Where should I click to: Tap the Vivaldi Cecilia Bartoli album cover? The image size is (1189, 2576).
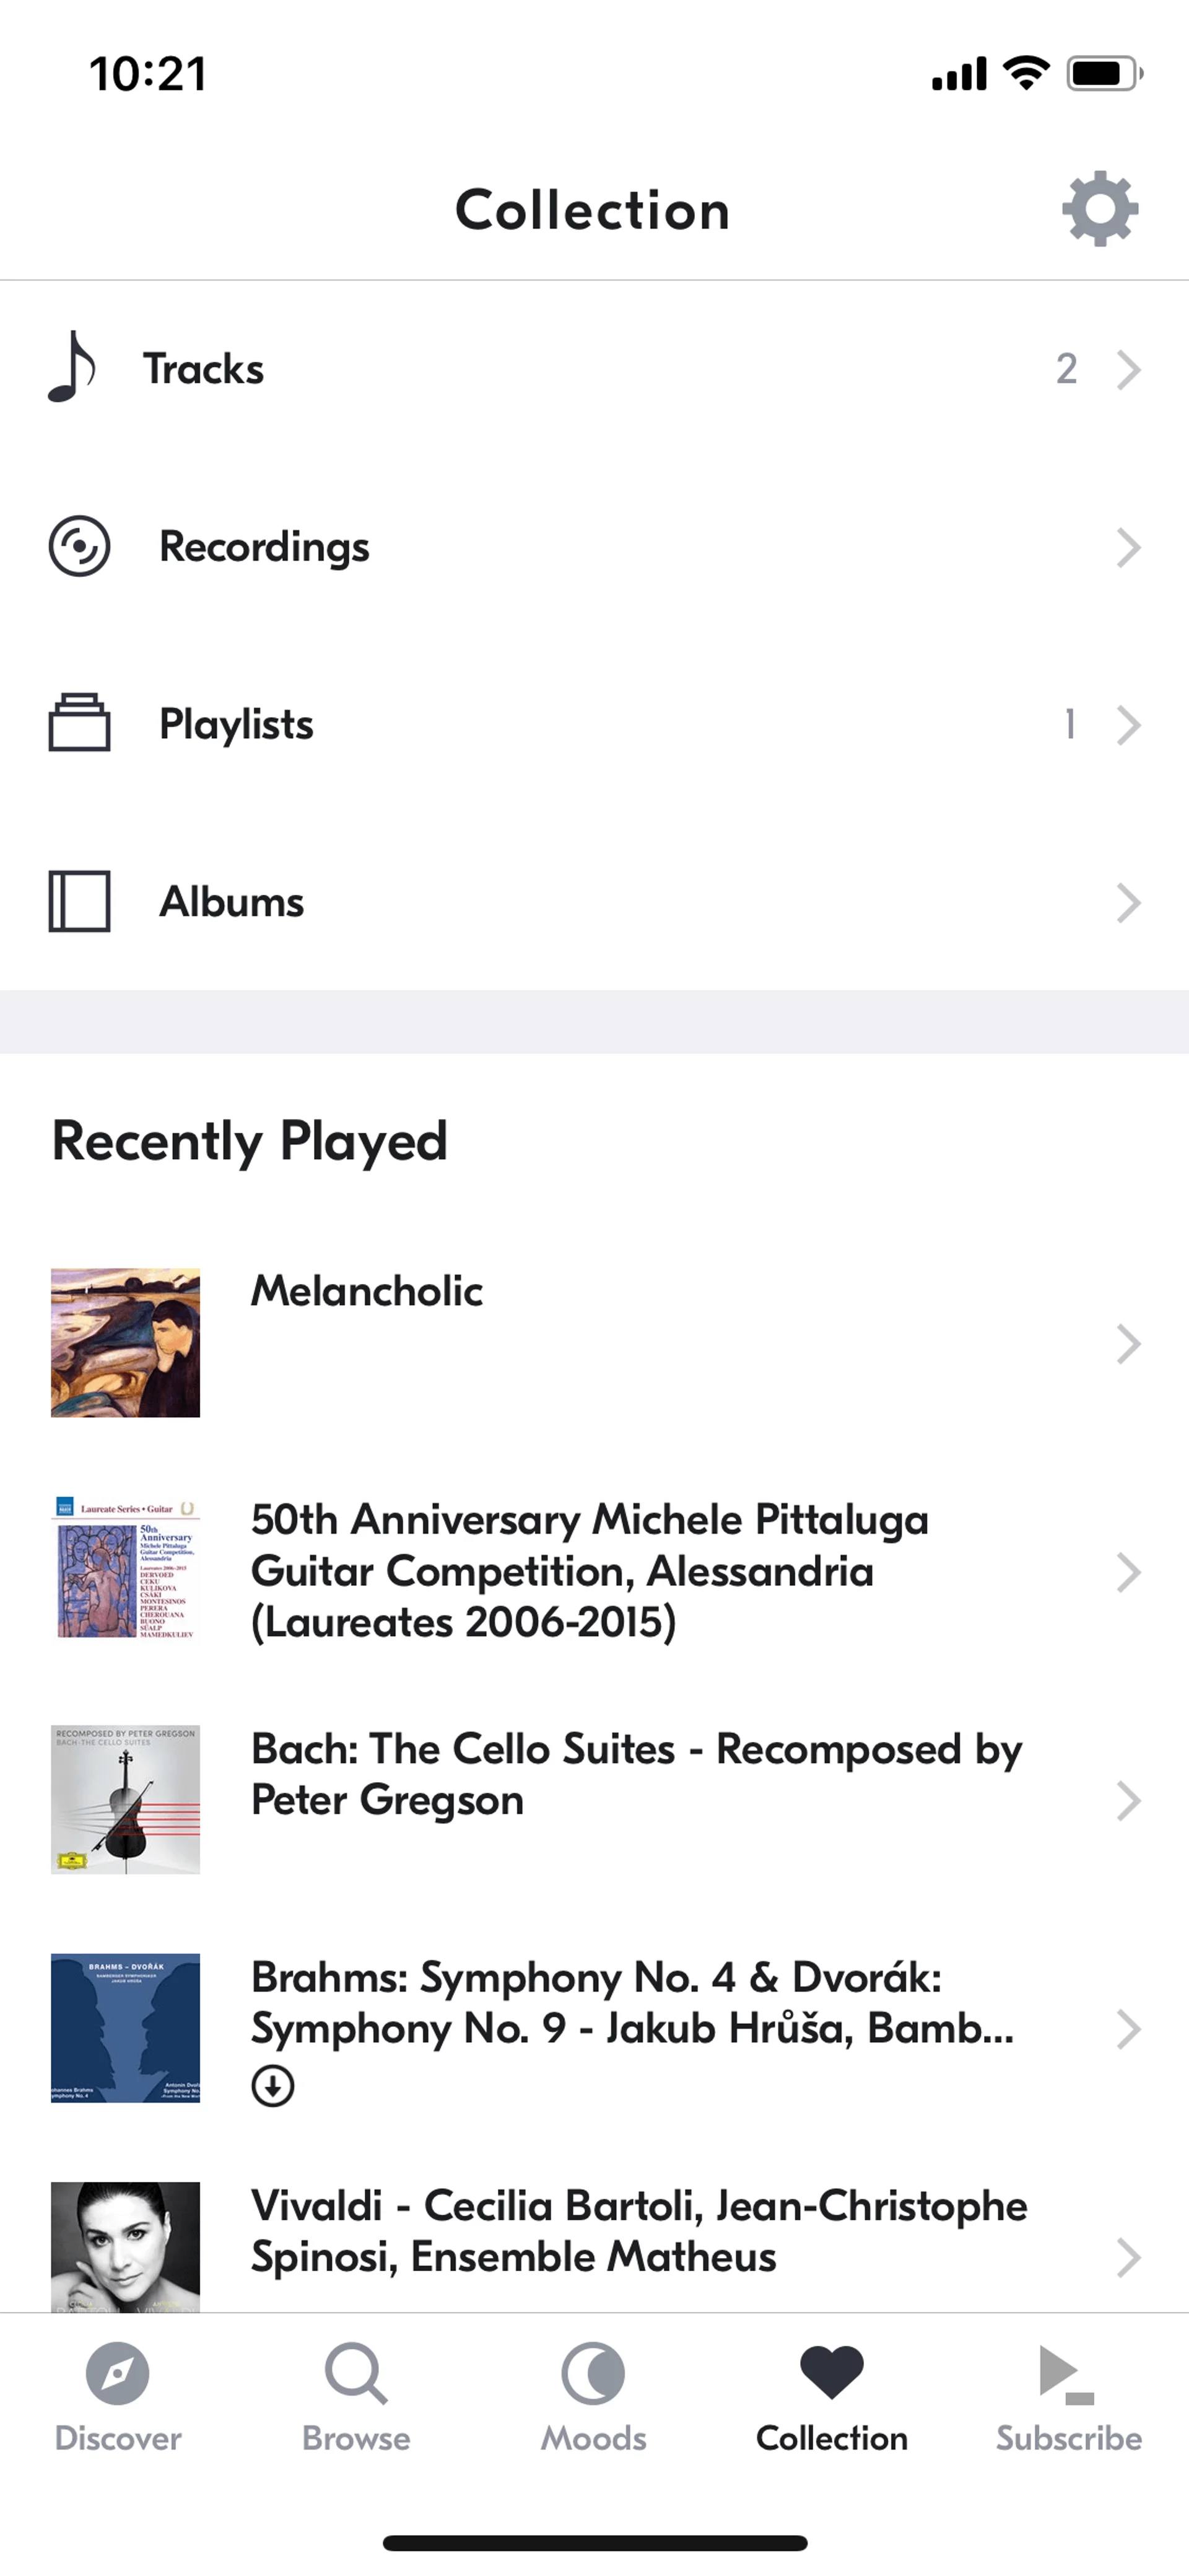(x=126, y=2246)
